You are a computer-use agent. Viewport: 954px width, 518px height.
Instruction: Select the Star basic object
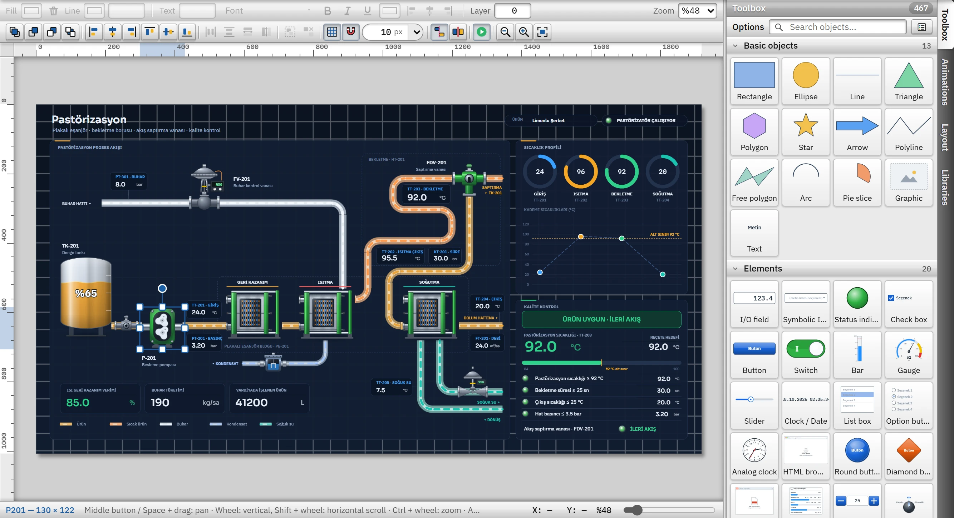click(806, 131)
